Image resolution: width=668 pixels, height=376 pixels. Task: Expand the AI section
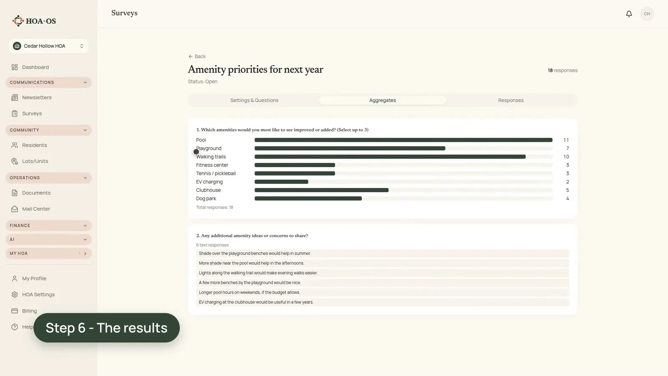48,239
